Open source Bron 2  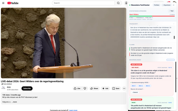[141, 86]
